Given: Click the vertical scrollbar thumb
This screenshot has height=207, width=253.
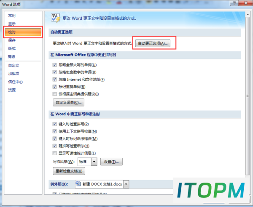Looking at the screenshot, I should pos(248,96).
